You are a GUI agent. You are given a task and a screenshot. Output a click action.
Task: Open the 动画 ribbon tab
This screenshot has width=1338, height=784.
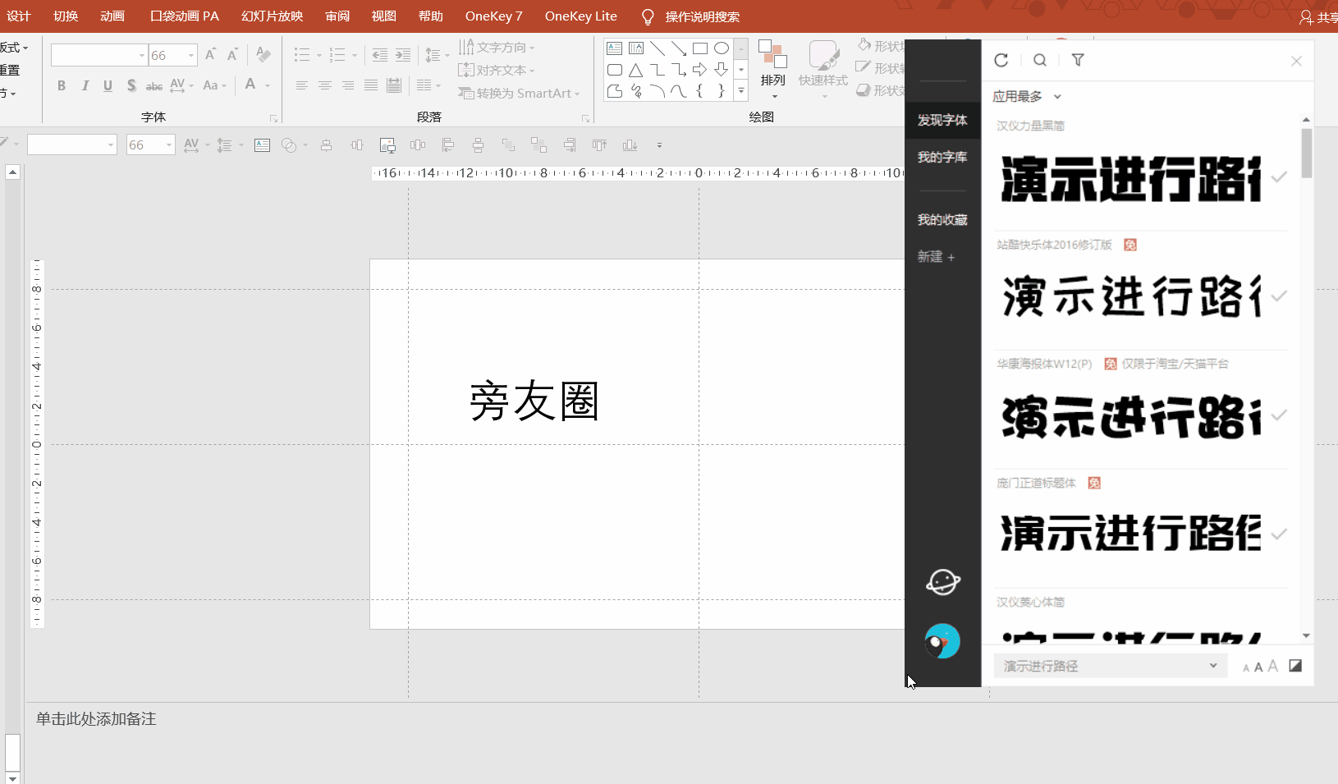pos(112,16)
